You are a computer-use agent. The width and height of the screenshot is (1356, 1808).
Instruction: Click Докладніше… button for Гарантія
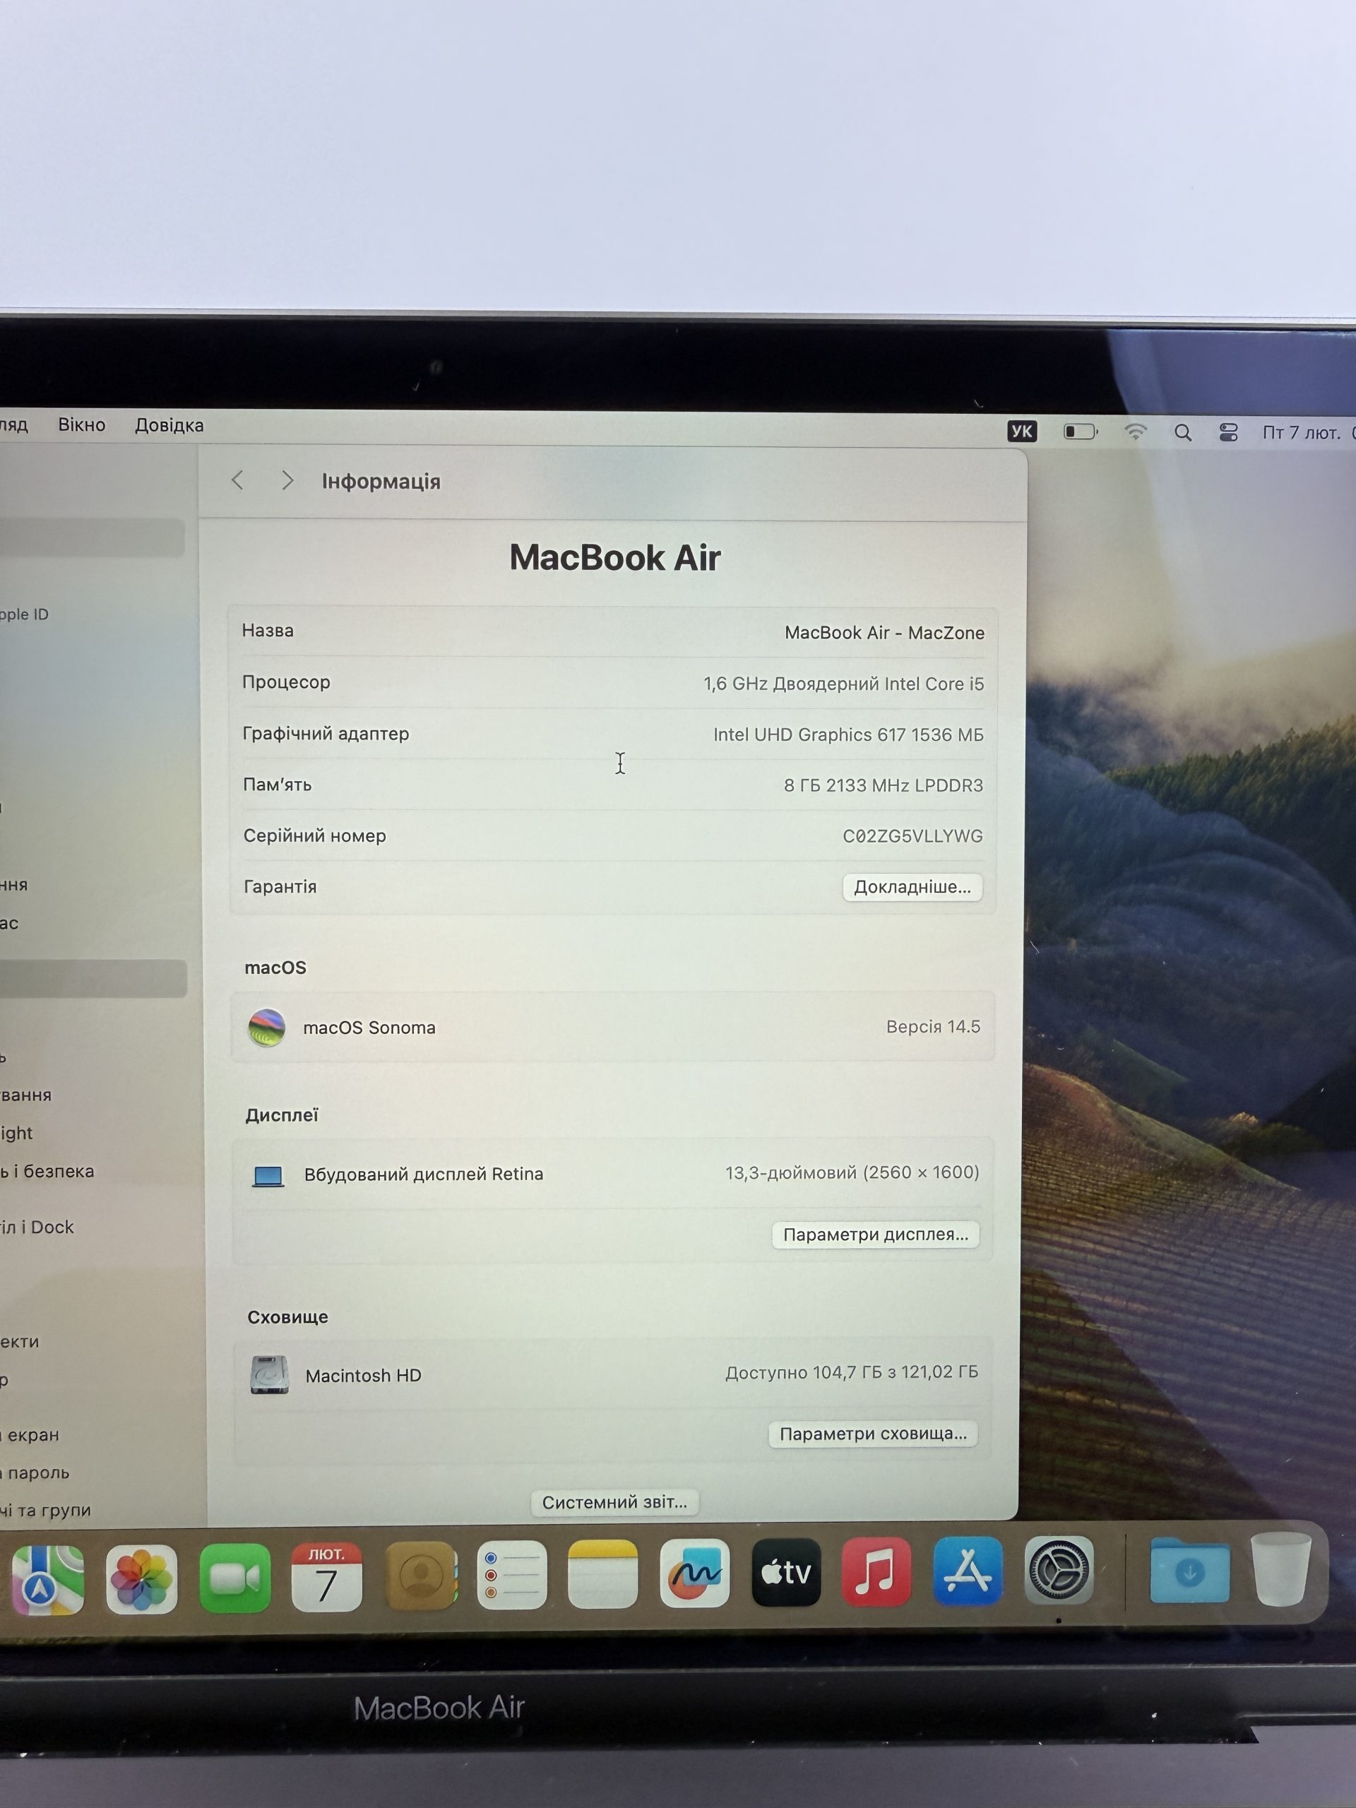point(912,887)
